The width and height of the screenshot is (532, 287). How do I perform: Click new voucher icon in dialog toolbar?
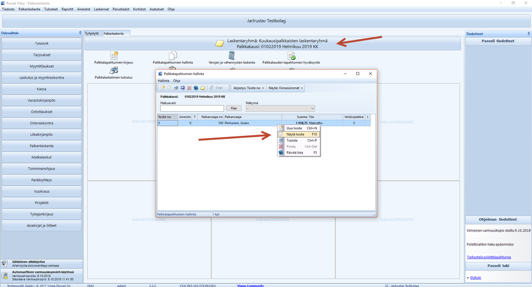[163, 88]
